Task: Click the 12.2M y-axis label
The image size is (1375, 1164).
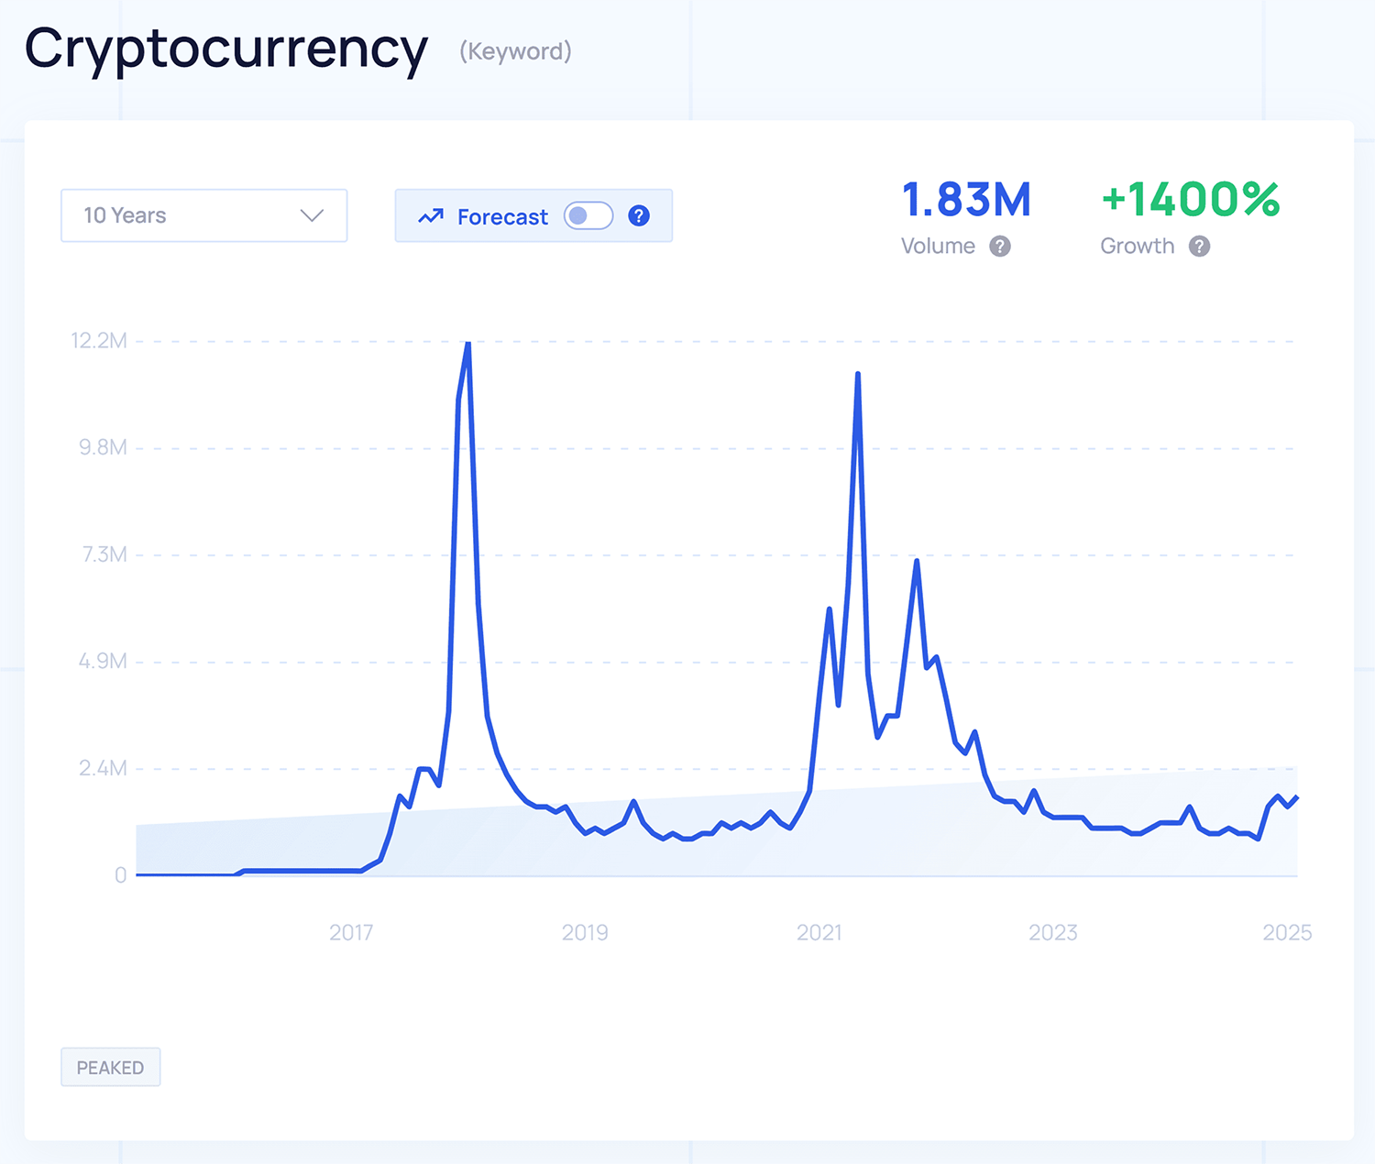Action: (x=99, y=341)
